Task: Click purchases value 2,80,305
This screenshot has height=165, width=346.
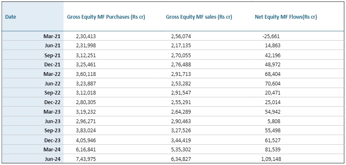Action: click(x=86, y=102)
